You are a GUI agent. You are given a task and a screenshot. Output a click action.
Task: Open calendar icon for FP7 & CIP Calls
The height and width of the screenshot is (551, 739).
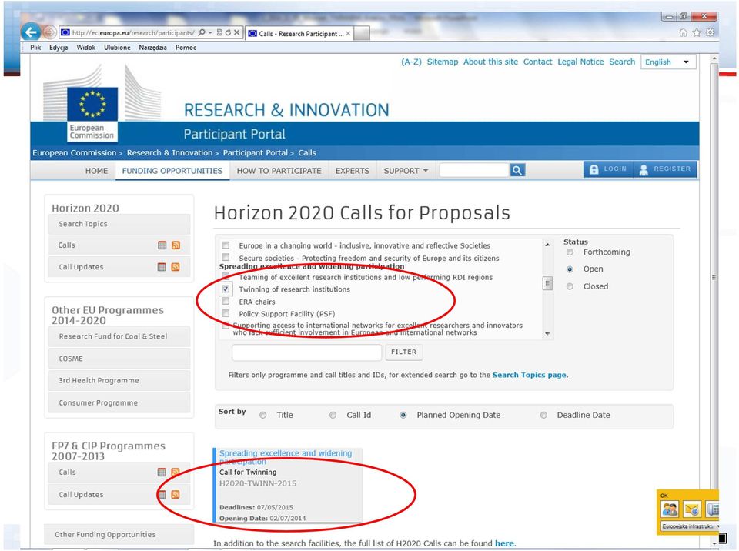pyautogui.click(x=162, y=472)
